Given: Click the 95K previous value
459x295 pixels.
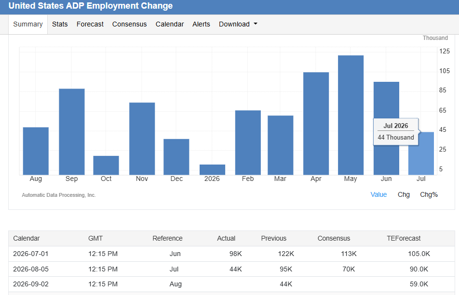Looking at the screenshot, I should [286, 269].
